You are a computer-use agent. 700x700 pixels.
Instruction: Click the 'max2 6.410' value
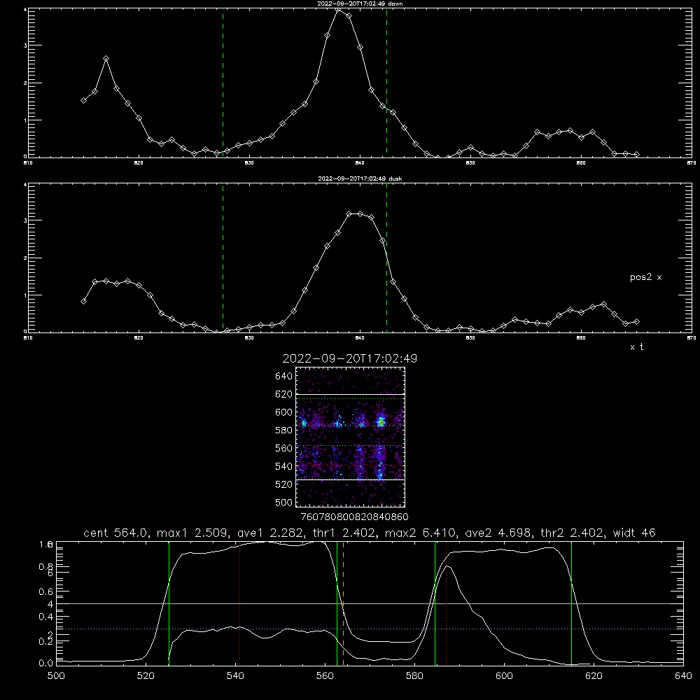pos(419,533)
